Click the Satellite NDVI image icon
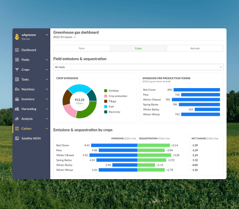239x209 pixels. [x=17, y=138]
